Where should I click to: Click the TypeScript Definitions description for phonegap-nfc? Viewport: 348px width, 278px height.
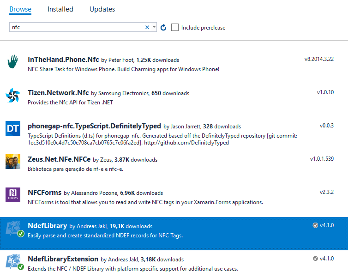point(162,139)
